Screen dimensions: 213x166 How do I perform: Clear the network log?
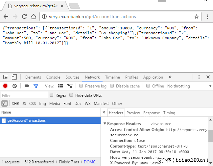(14, 86)
